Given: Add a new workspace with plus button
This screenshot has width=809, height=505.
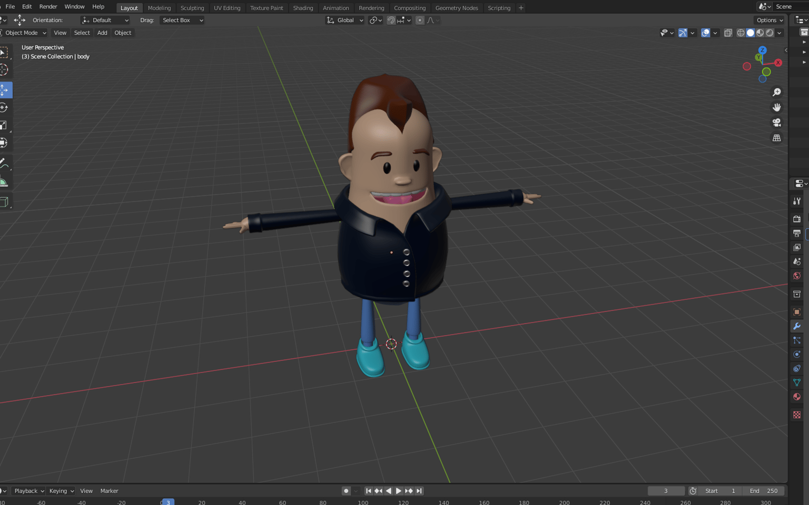Looking at the screenshot, I should click(x=521, y=8).
